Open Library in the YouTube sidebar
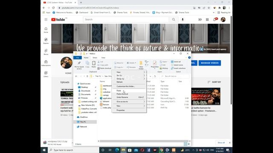 coord(46,74)
